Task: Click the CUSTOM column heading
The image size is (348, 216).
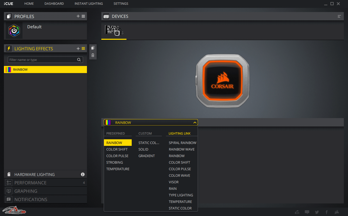Action: click(x=145, y=133)
